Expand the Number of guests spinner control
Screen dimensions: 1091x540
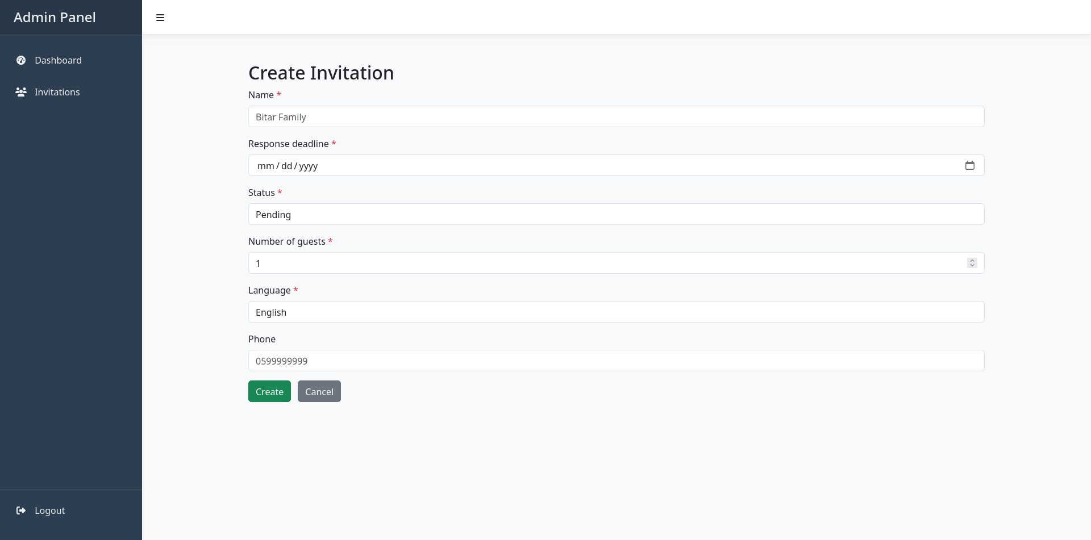(x=972, y=263)
